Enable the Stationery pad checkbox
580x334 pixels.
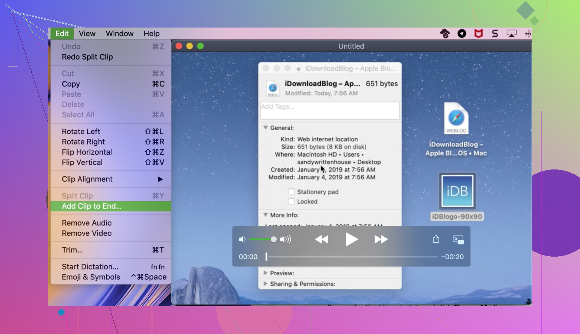point(291,192)
